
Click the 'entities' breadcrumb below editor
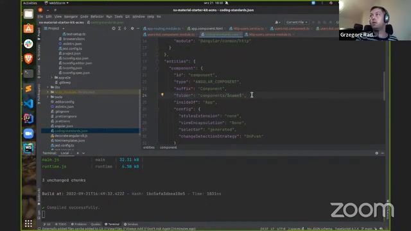149,148
